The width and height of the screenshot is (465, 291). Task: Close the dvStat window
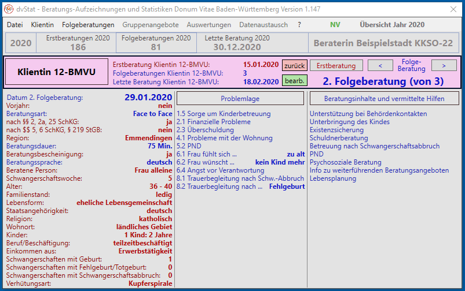pyautogui.click(x=451, y=9)
